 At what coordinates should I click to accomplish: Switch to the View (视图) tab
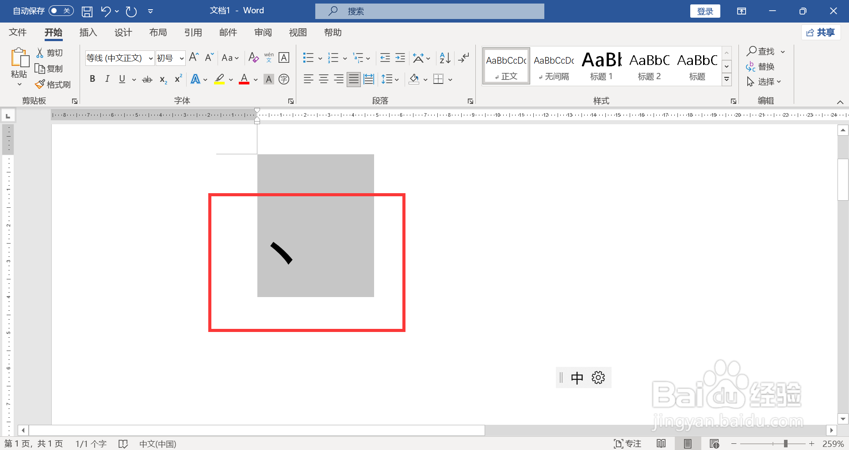[x=298, y=32]
